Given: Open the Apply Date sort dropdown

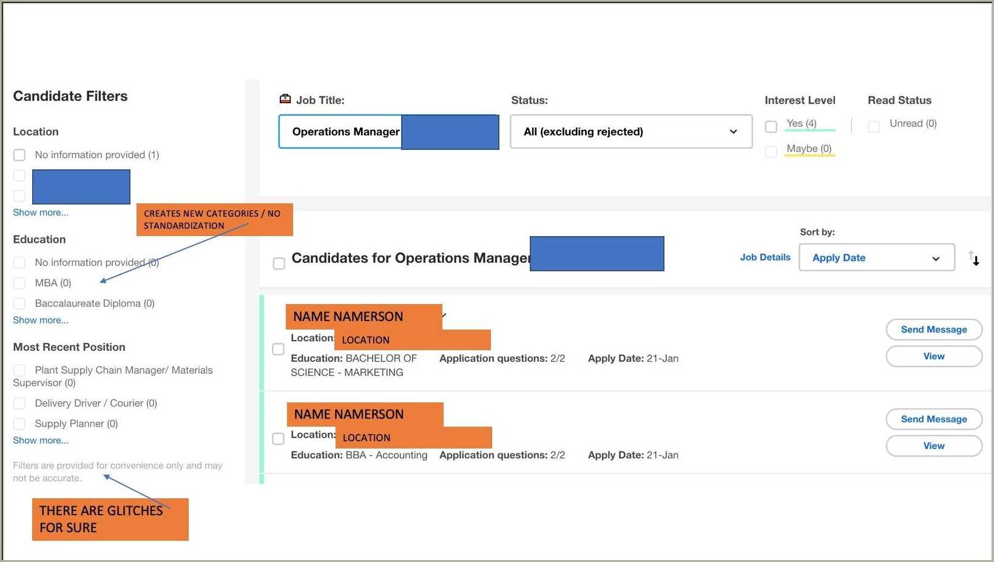Looking at the screenshot, I should click(876, 258).
